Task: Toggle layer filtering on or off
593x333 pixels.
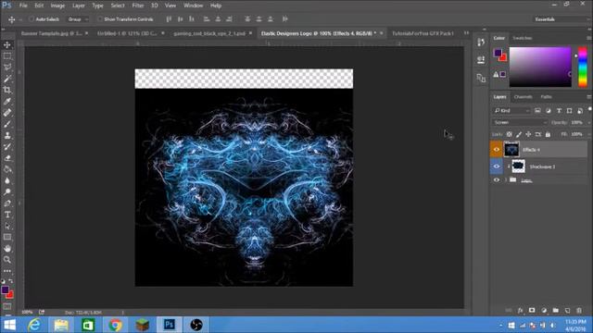Action: 589,109
